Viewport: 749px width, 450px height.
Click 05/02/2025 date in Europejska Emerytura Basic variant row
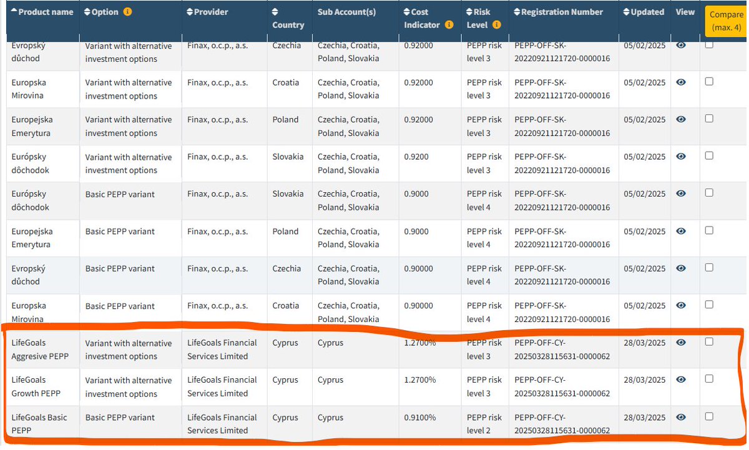(x=645, y=231)
